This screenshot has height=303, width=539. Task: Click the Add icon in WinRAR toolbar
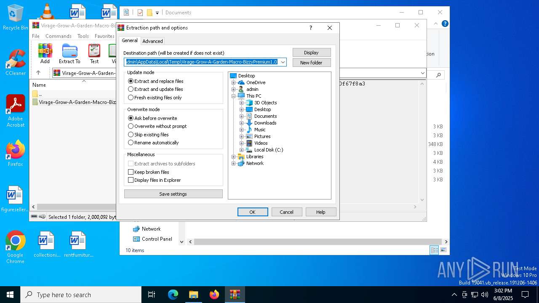(x=45, y=54)
